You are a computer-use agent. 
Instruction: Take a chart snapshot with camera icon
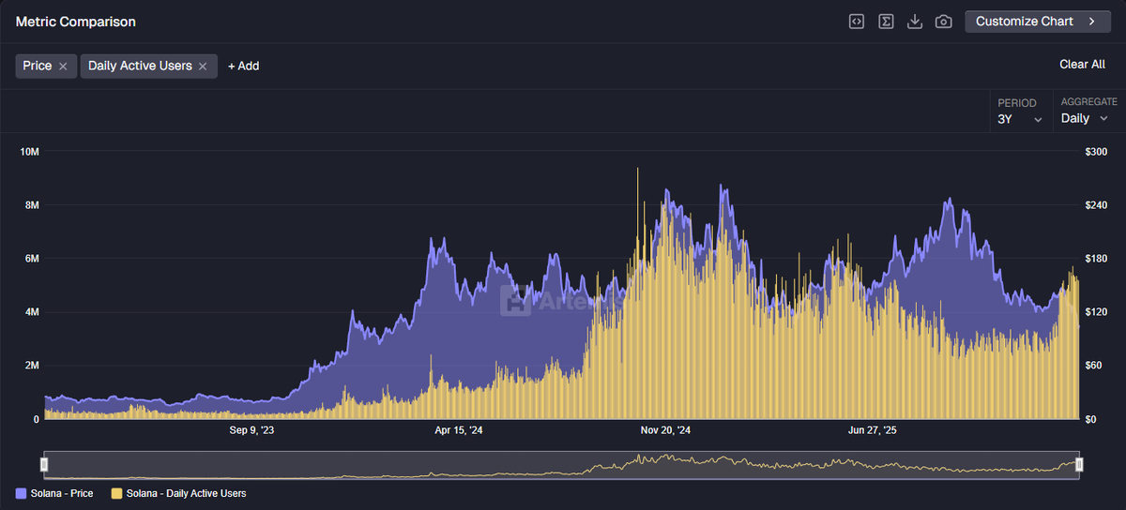[944, 22]
